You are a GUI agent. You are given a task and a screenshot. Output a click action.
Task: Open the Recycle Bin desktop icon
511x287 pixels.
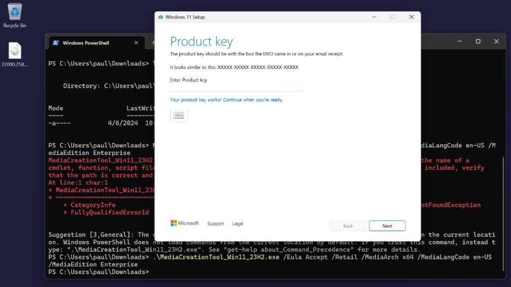(x=14, y=15)
